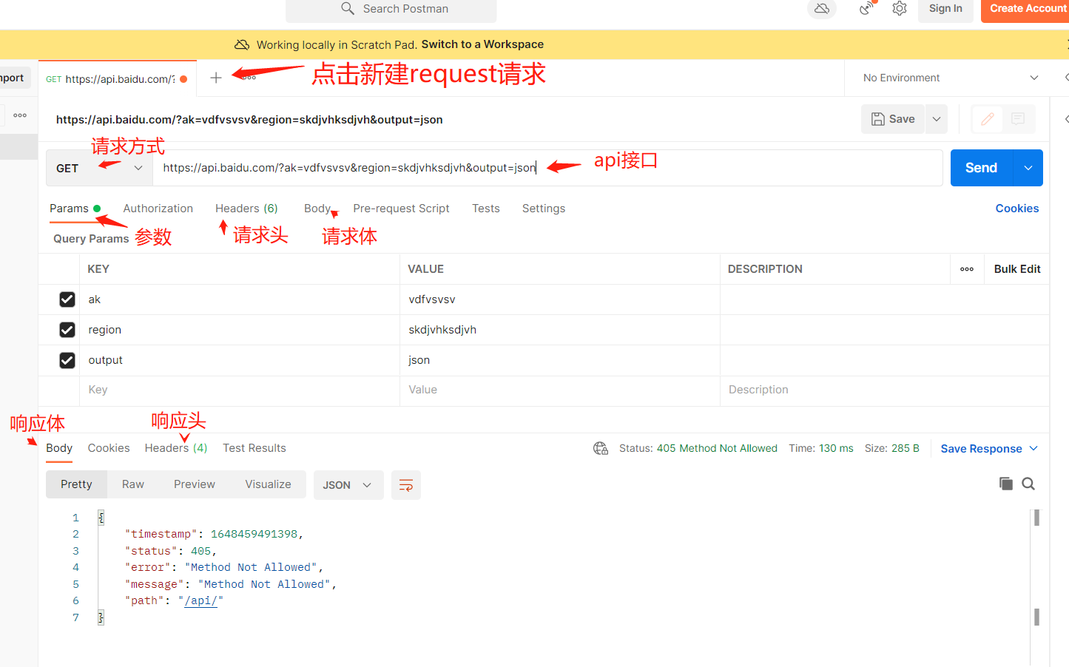1069x667 pixels.
Task: Click the Sign In button
Action: [945, 9]
